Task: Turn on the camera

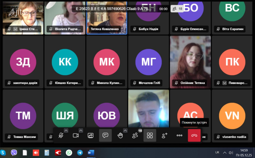Action: tap(76, 135)
